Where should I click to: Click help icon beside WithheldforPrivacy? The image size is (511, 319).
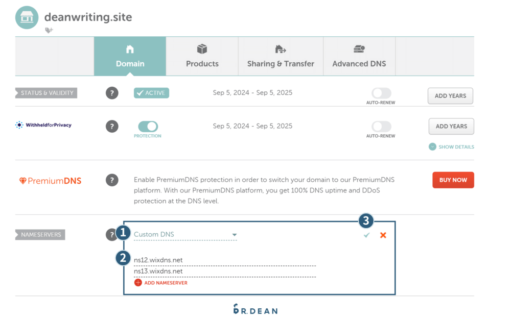tap(112, 127)
